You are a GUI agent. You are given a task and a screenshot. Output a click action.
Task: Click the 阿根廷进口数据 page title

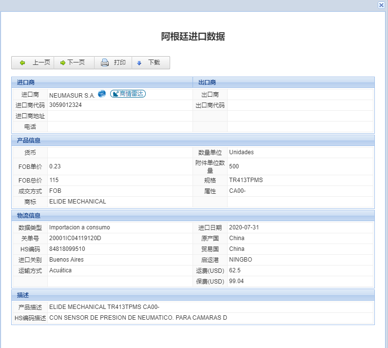pyautogui.click(x=193, y=37)
